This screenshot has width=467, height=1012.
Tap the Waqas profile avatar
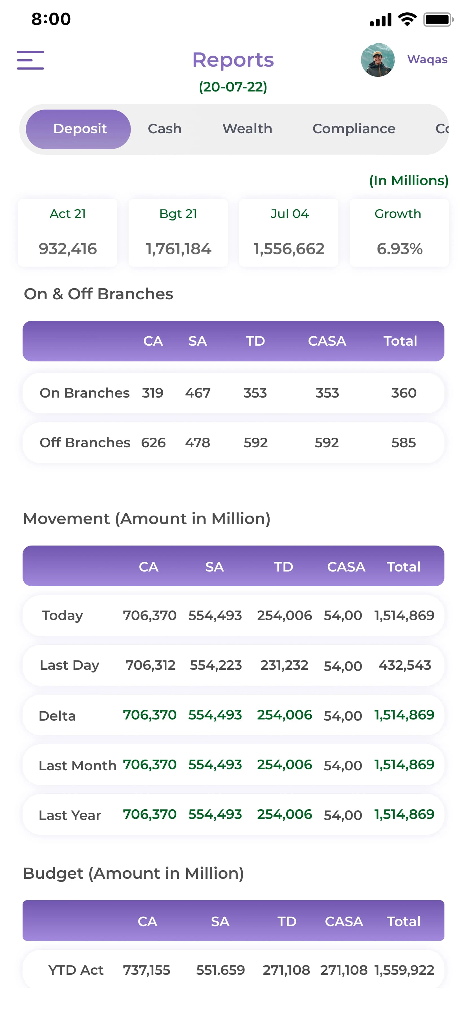[378, 60]
